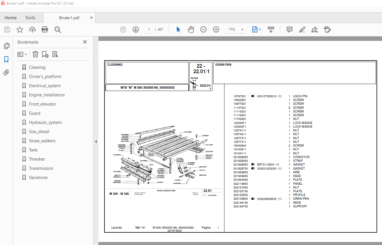Open the Attachments paperclip panel
Image resolution: width=382 pixels, height=245 pixels.
(6, 73)
